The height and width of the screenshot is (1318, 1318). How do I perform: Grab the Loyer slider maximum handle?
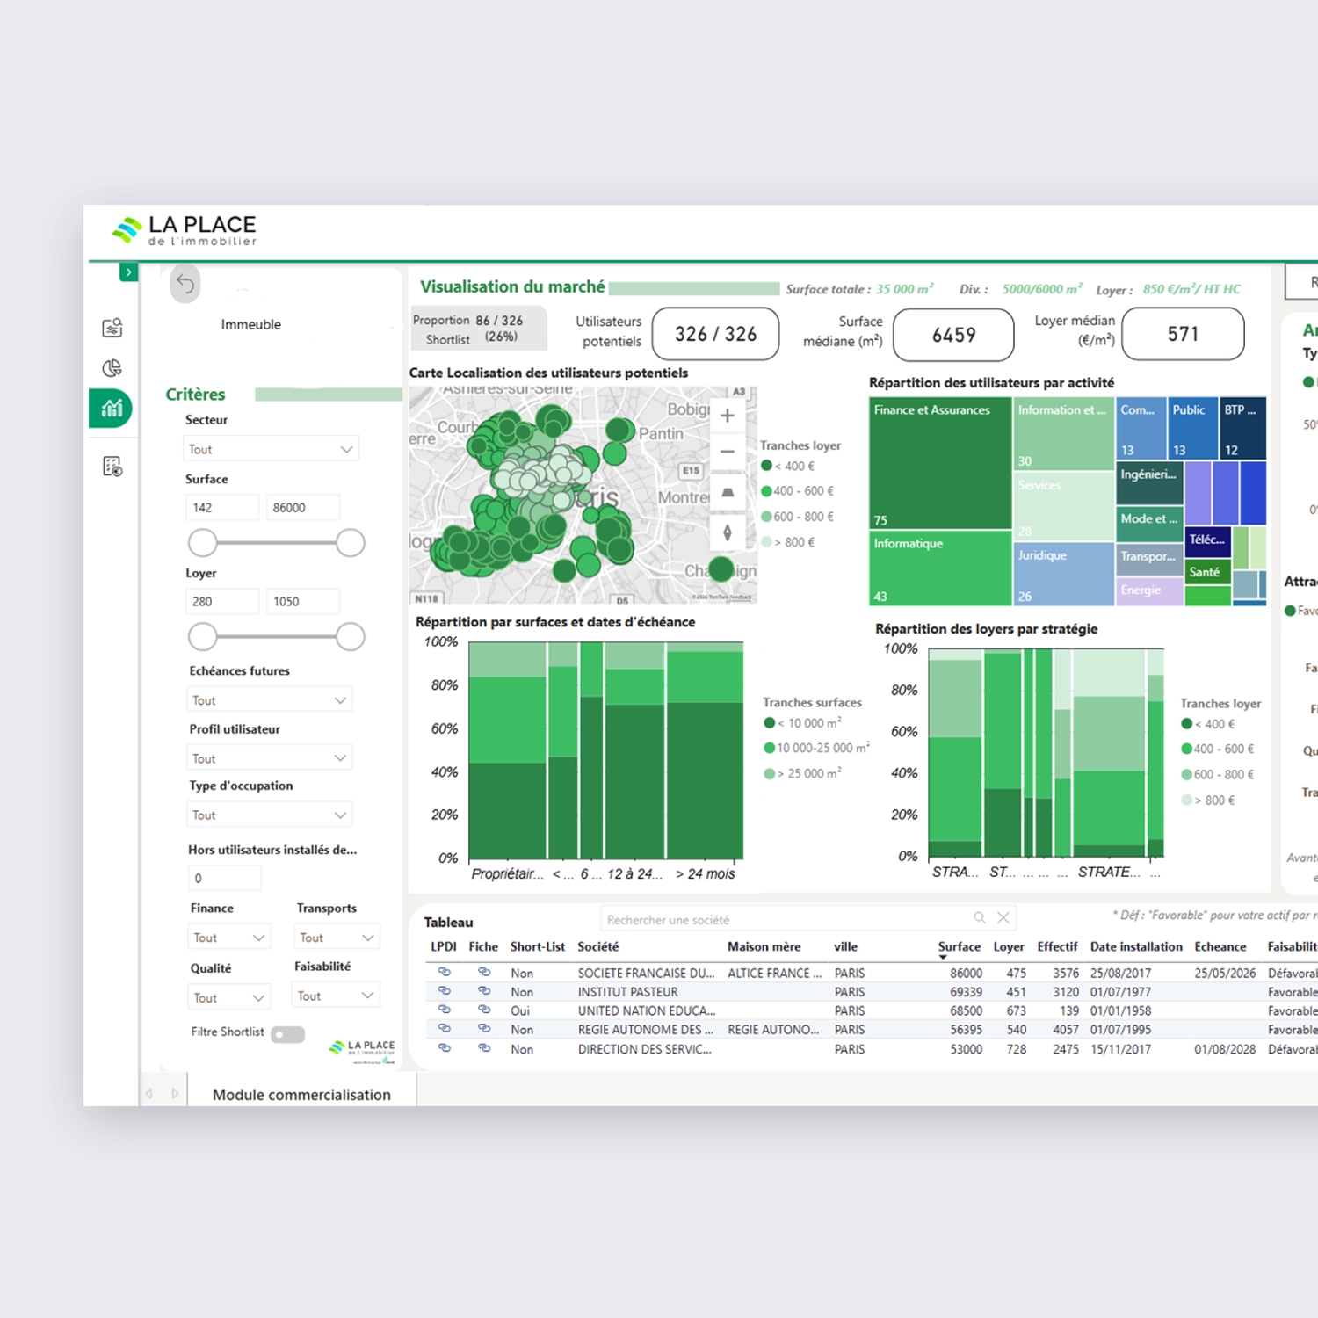(351, 636)
